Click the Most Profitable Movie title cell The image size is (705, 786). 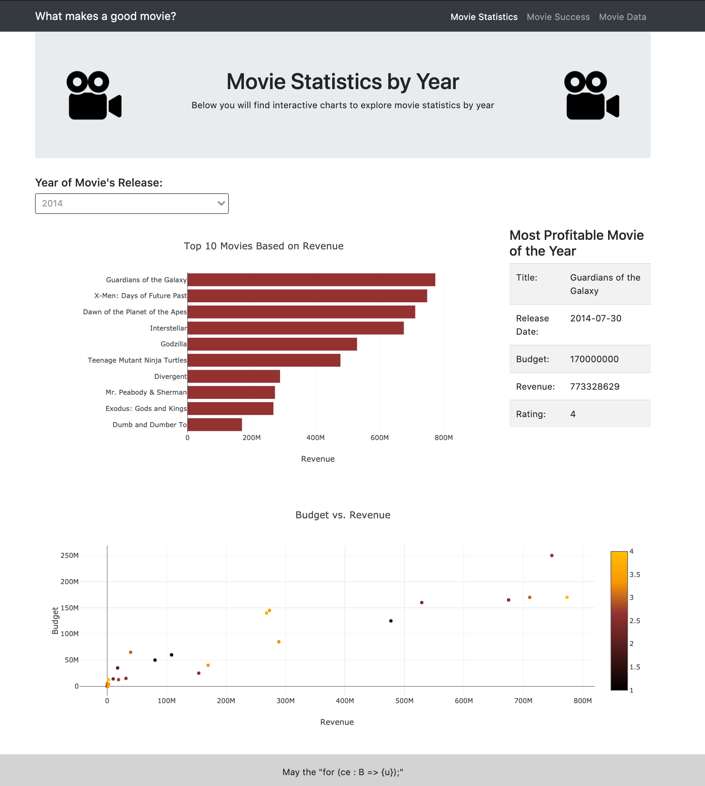click(x=605, y=284)
